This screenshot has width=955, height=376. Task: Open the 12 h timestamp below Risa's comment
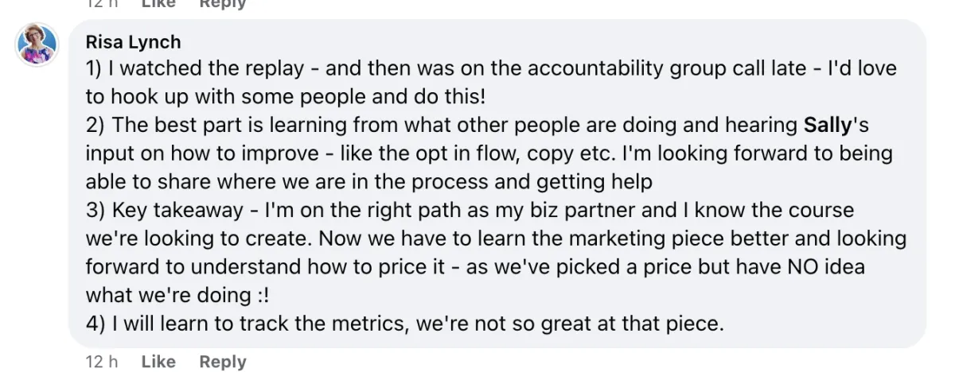click(x=102, y=362)
